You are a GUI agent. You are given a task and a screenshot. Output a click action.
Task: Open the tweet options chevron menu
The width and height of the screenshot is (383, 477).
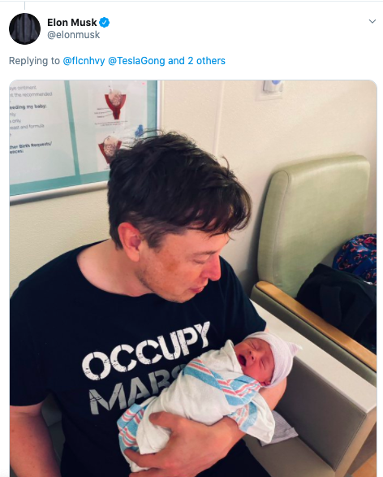point(372,21)
